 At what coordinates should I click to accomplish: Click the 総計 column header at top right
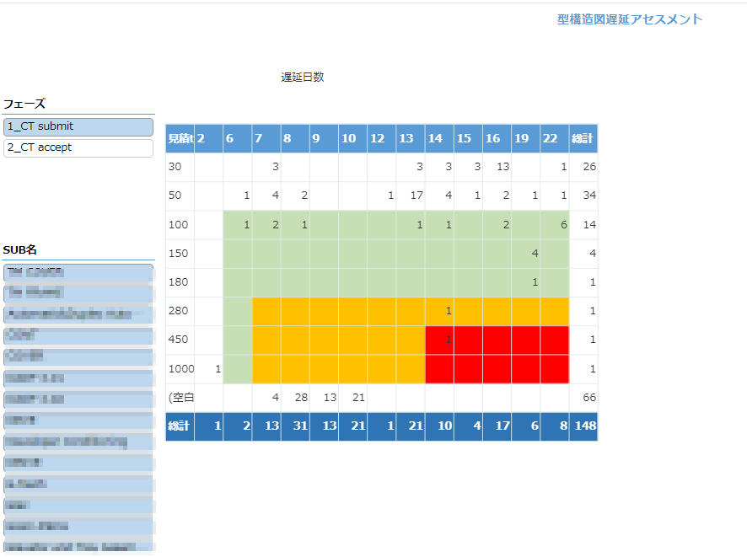coord(583,138)
